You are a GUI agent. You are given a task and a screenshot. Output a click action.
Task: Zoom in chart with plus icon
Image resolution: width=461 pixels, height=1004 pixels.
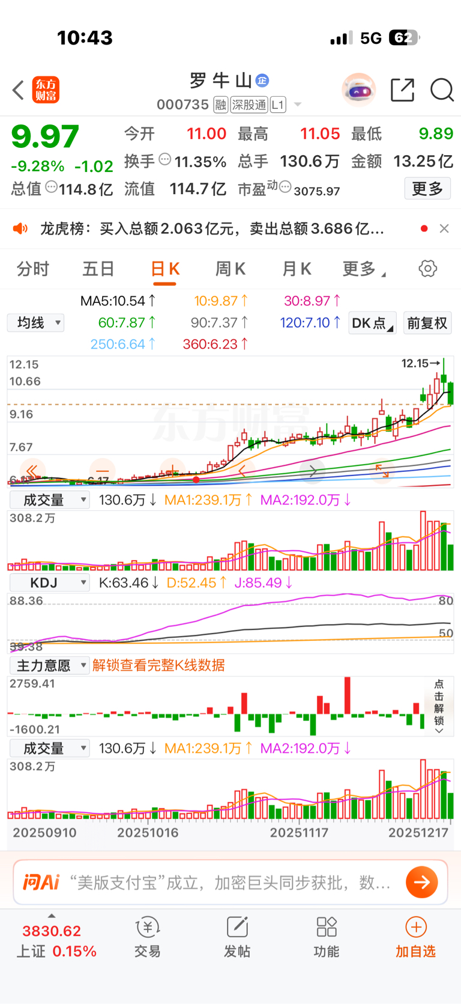[172, 471]
